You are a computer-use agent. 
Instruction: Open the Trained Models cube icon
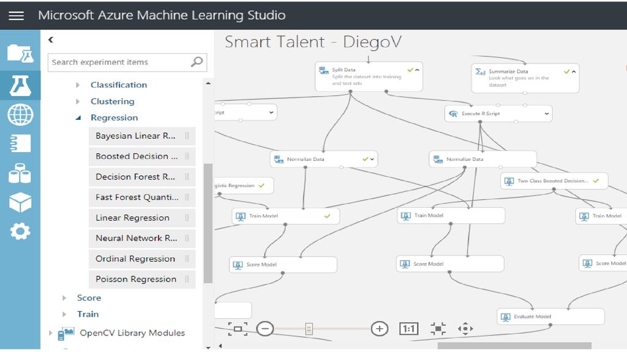click(x=20, y=202)
